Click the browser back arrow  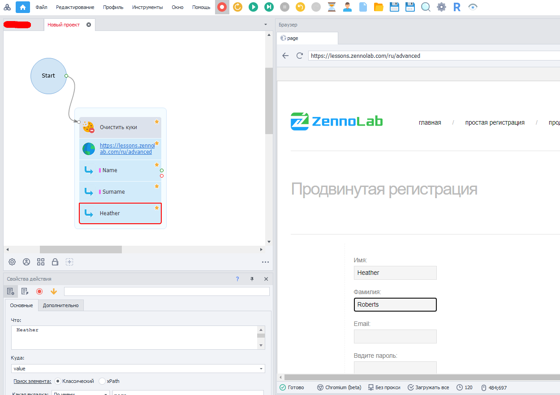285,56
